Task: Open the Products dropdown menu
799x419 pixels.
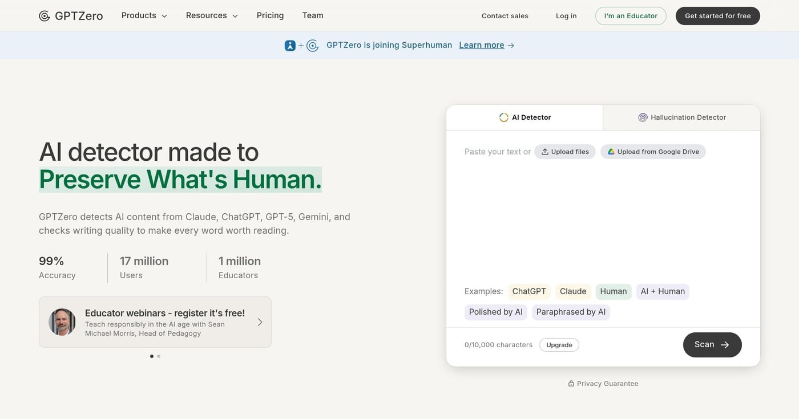Action: (x=144, y=15)
